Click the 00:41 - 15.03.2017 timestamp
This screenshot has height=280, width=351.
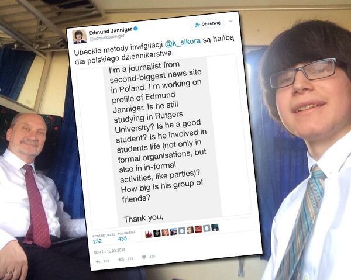click(x=110, y=251)
